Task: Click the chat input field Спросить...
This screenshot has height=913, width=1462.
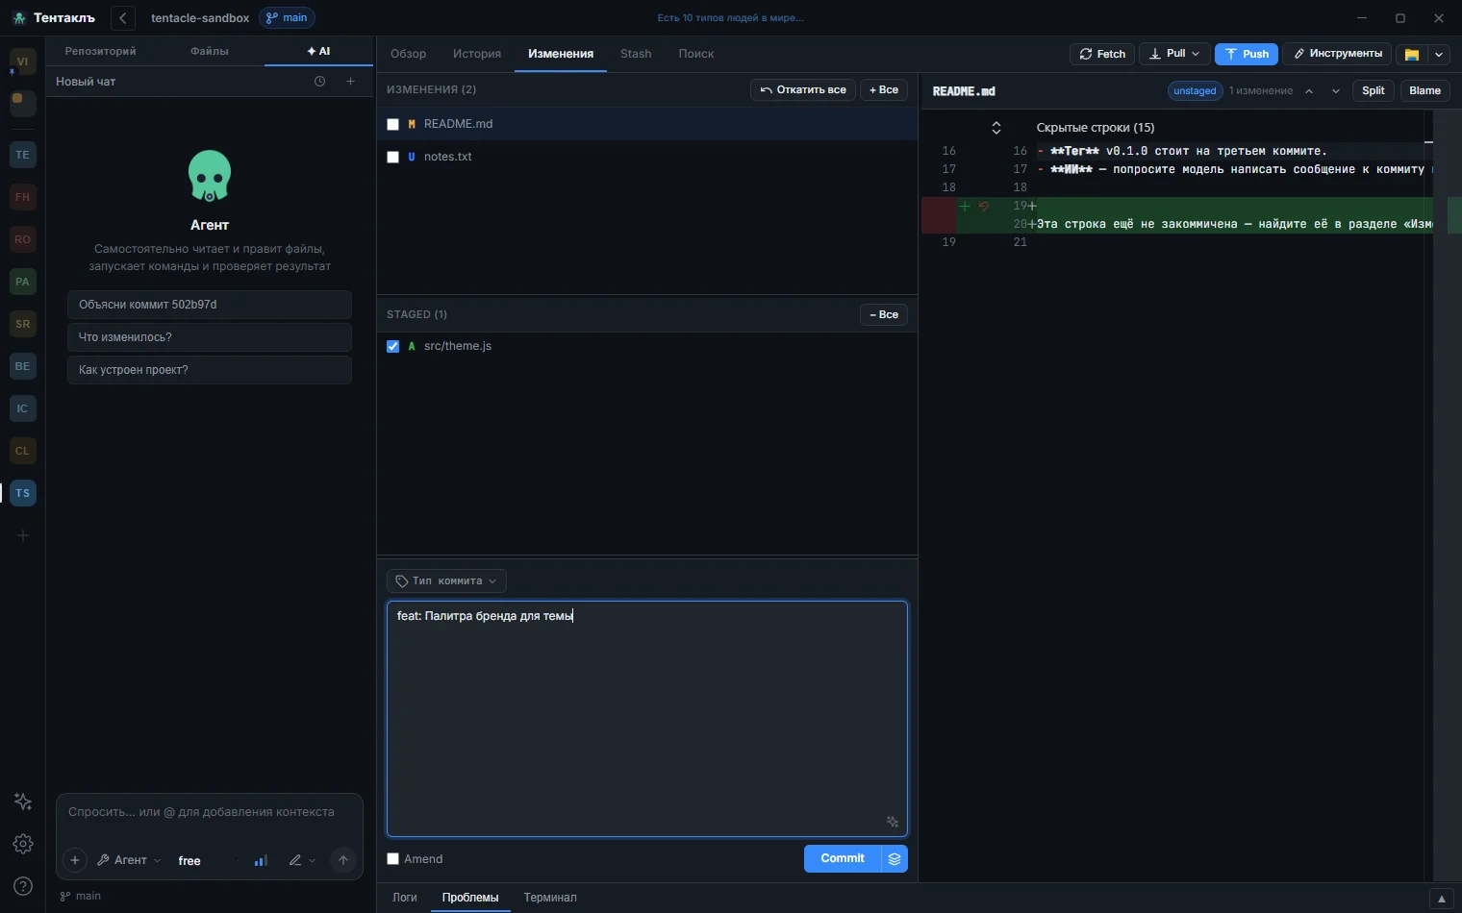Action: click(x=210, y=812)
